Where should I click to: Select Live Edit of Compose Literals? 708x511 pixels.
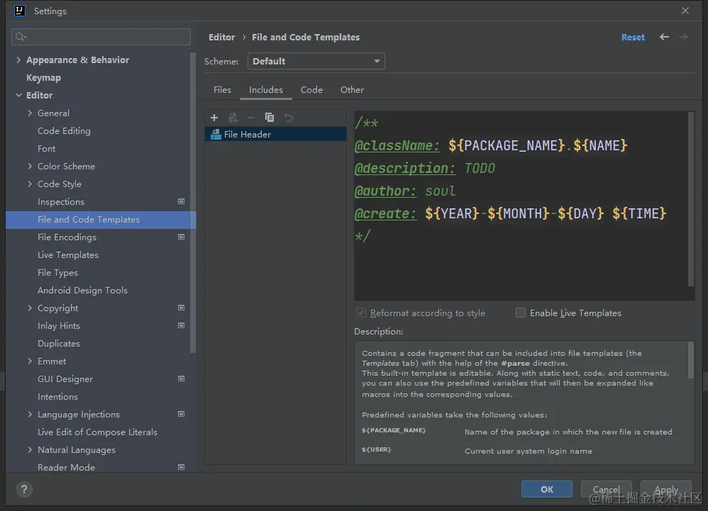(x=97, y=432)
